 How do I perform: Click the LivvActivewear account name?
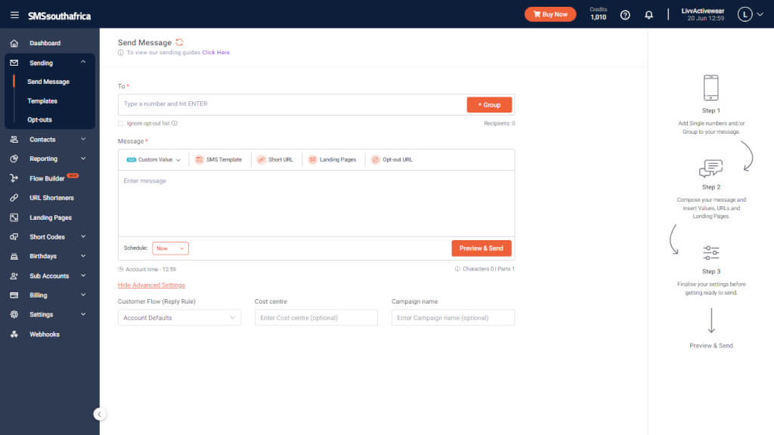702,11
